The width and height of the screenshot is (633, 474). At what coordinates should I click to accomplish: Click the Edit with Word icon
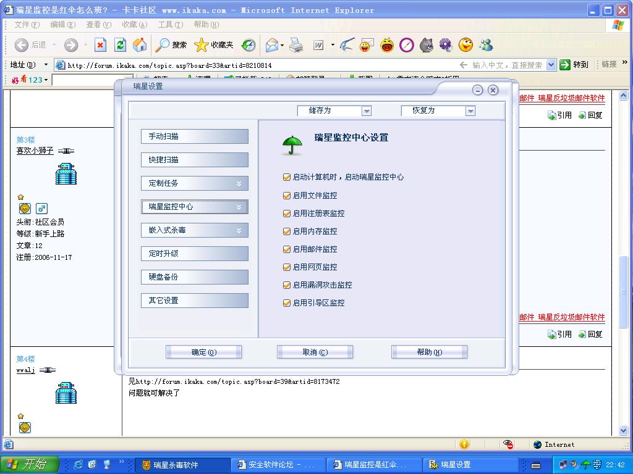tap(318, 45)
